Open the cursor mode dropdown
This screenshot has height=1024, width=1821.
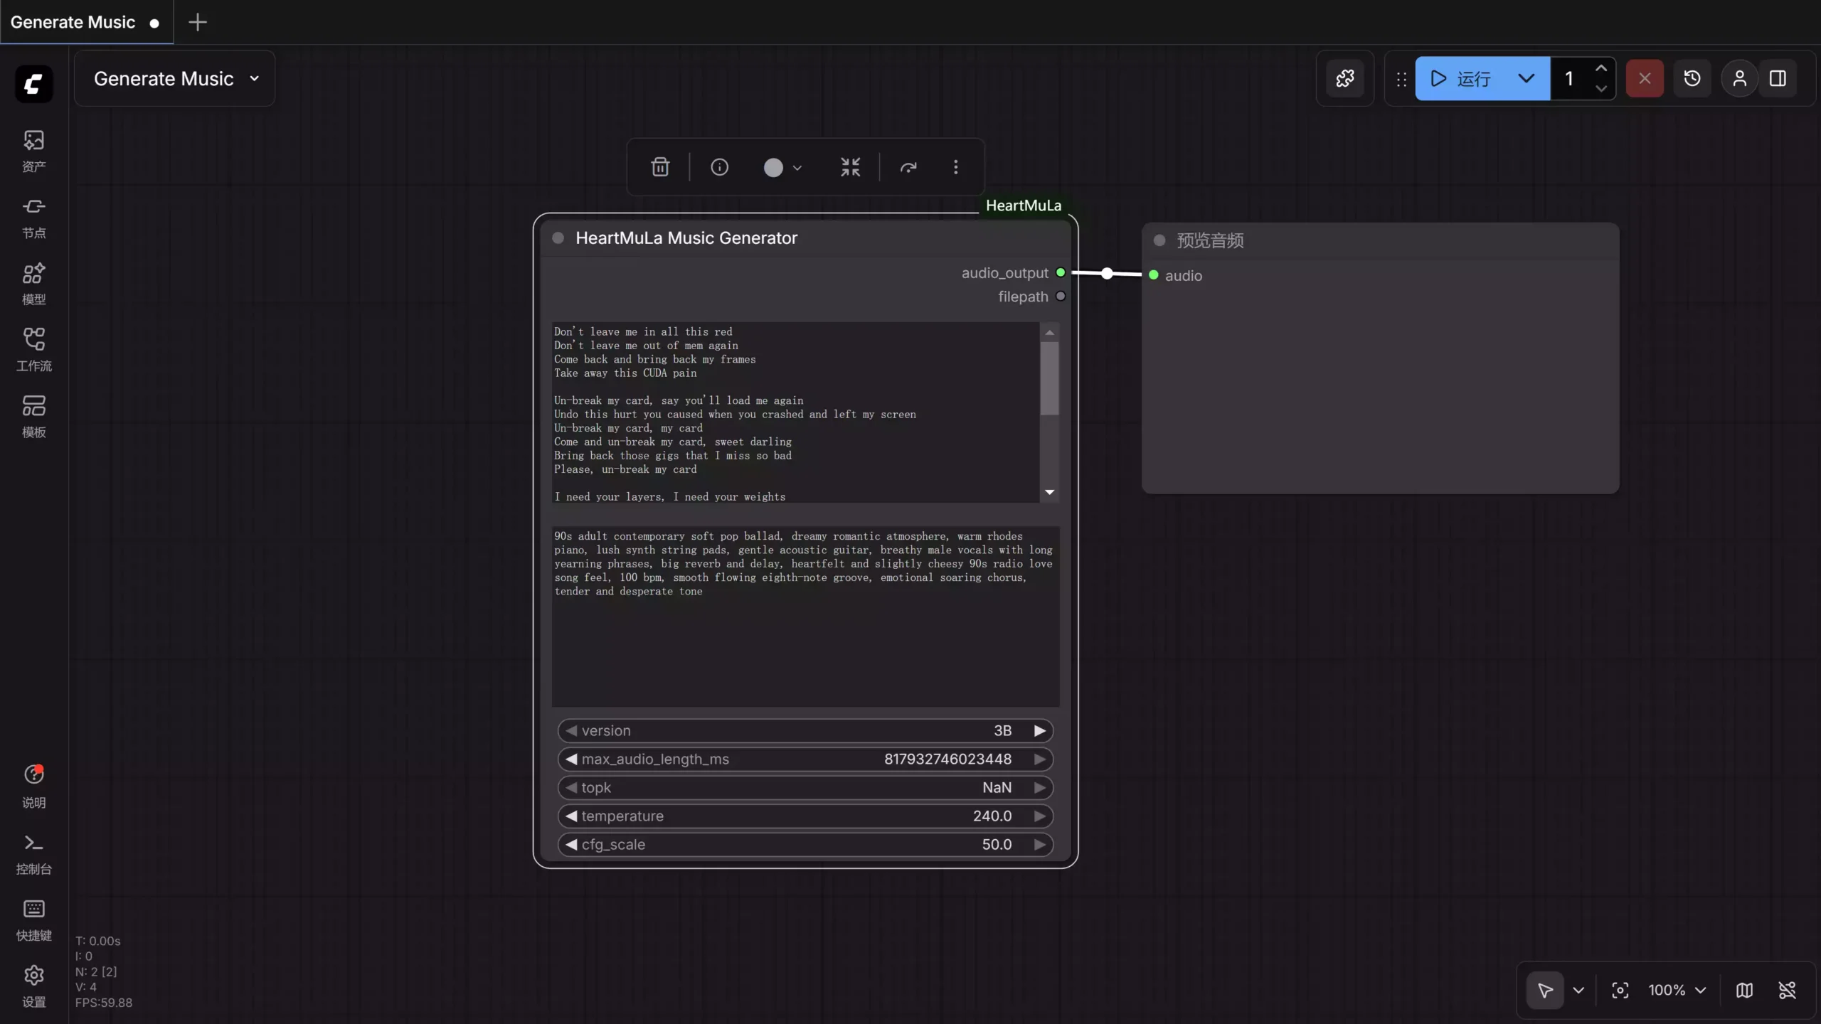(x=1578, y=990)
